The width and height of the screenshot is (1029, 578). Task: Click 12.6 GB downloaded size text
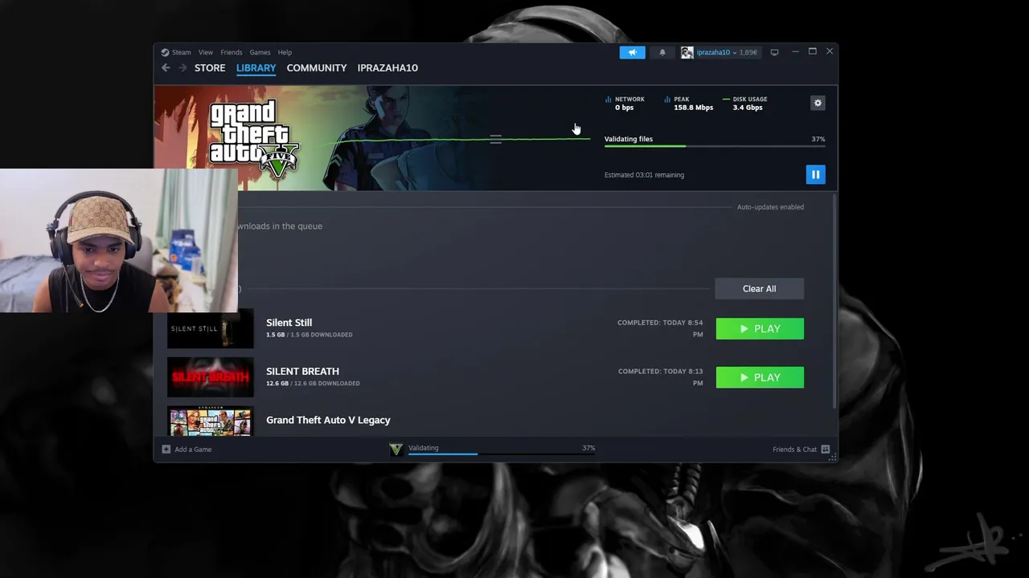(x=313, y=384)
